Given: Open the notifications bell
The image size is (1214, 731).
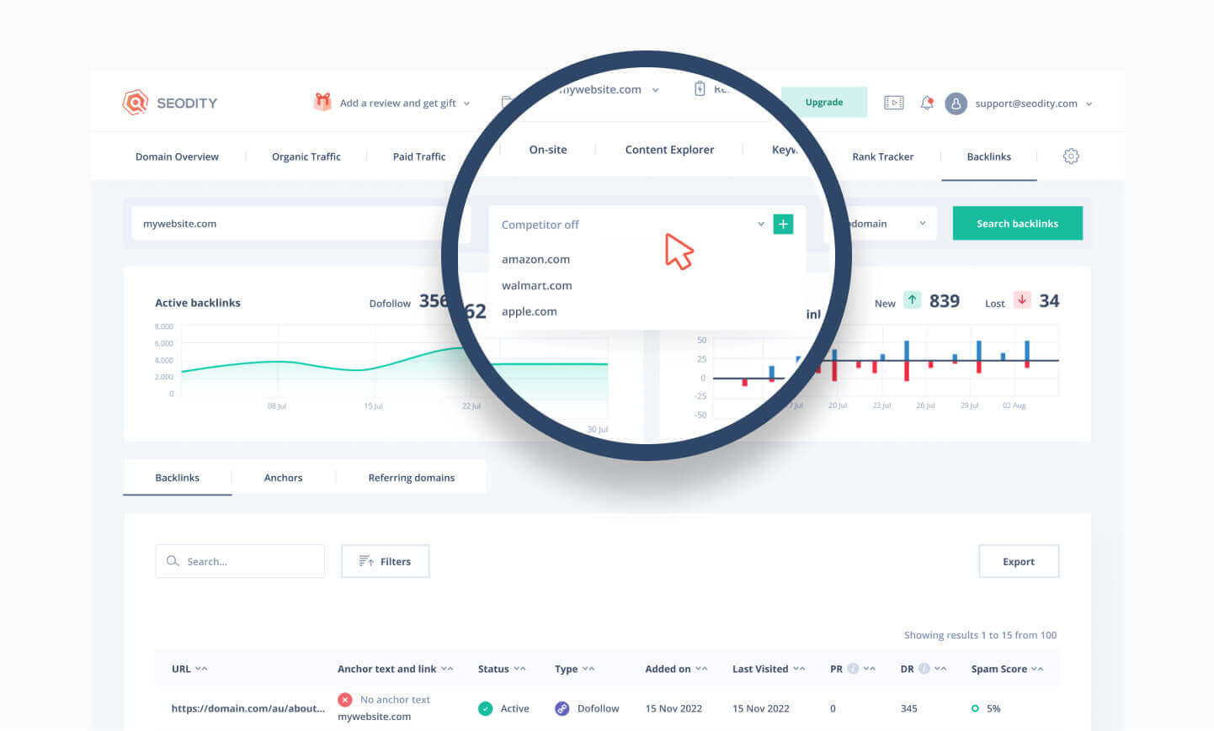Looking at the screenshot, I should [x=927, y=103].
